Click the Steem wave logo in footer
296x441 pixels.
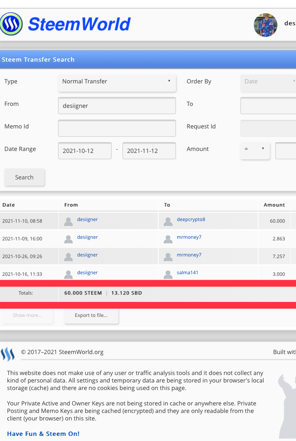click(x=7, y=354)
